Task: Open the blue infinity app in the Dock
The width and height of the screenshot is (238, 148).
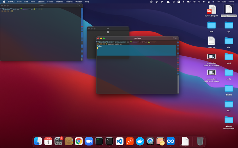Action: tap(170, 141)
